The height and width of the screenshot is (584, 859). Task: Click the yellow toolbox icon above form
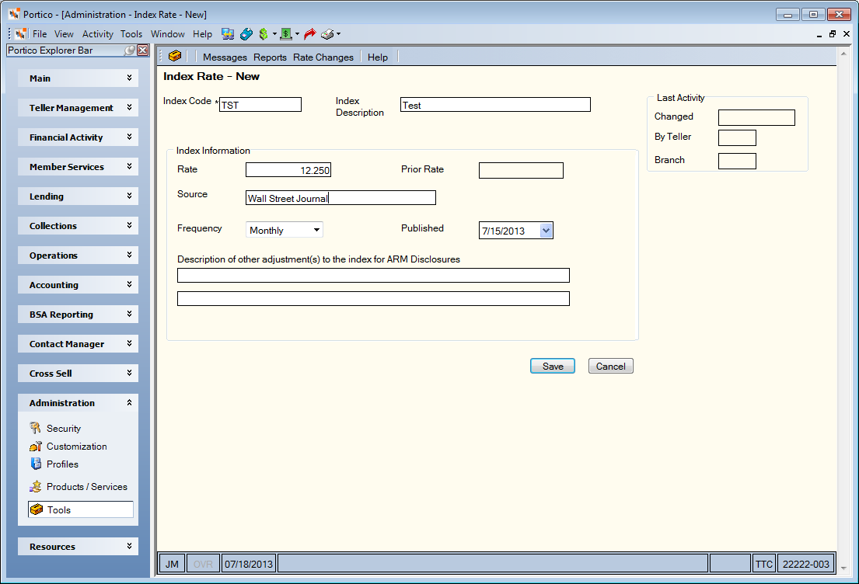coord(175,56)
